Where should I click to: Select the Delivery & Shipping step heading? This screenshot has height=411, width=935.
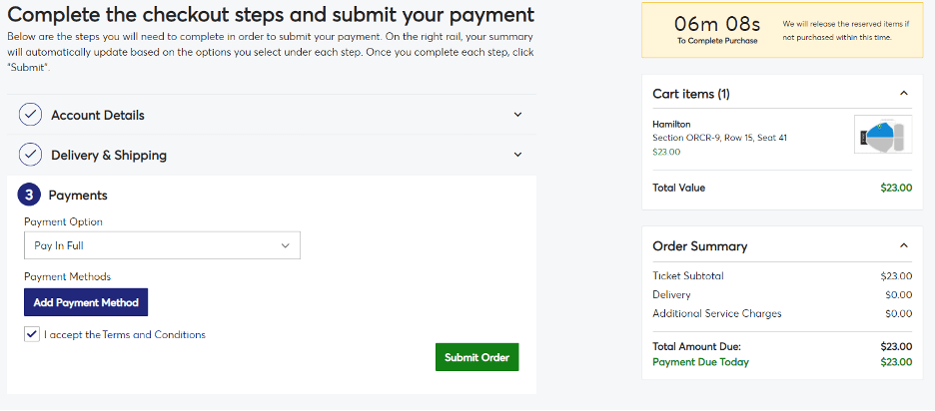coord(109,156)
